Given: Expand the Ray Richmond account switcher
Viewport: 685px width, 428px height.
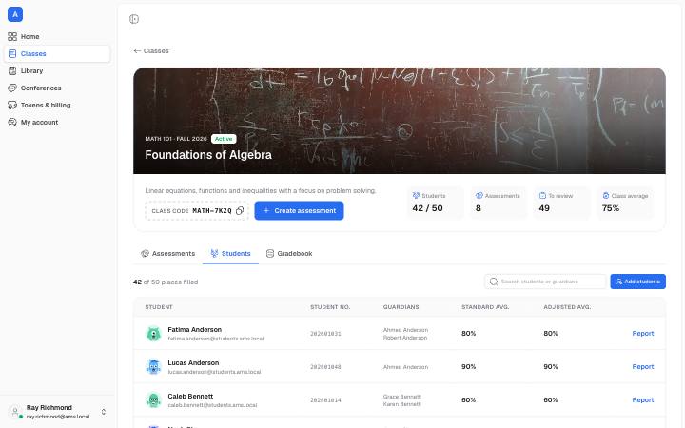Looking at the screenshot, I should point(104,412).
